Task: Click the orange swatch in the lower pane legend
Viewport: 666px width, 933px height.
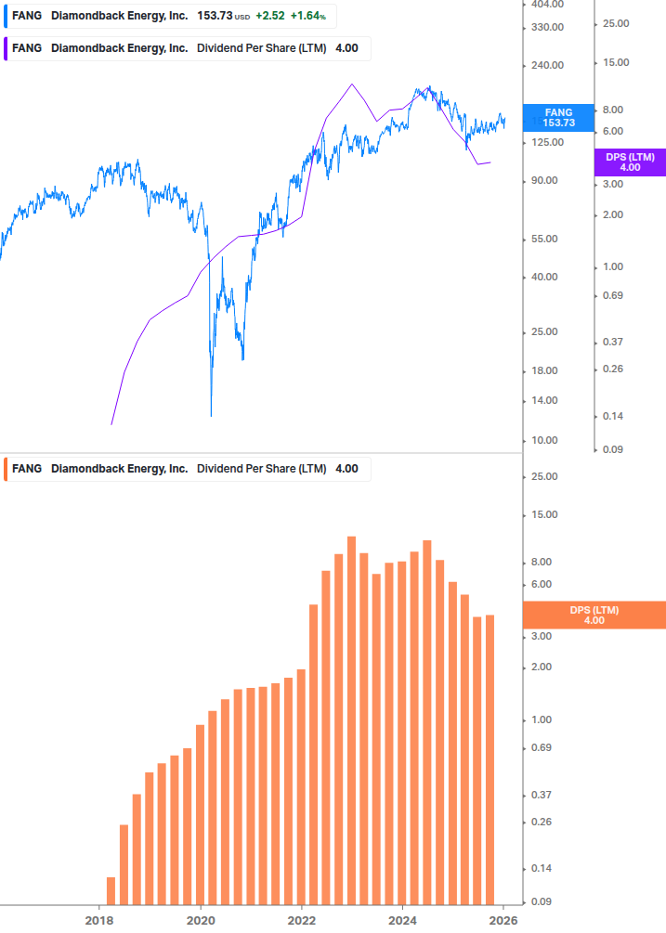Action: pyautogui.click(x=7, y=469)
